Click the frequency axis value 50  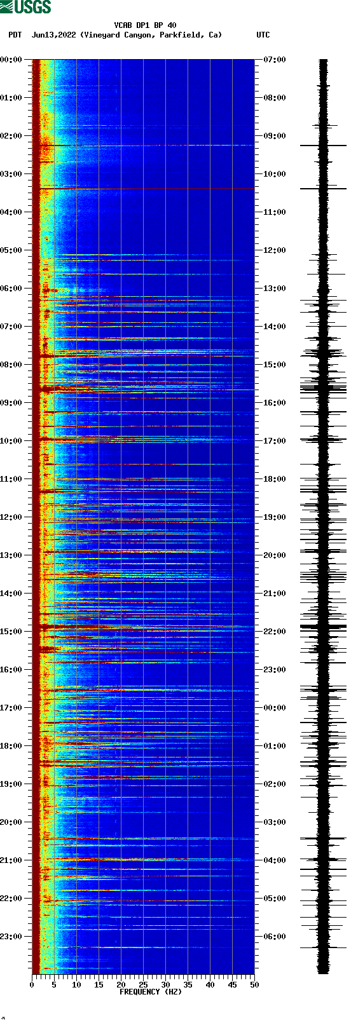254,985
